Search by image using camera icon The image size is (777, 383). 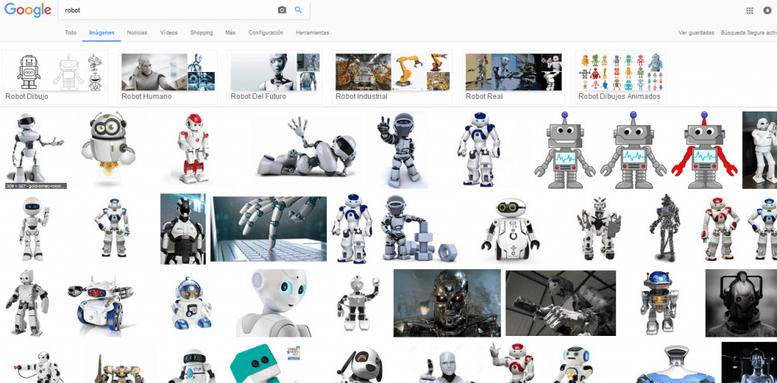(282, 10)
